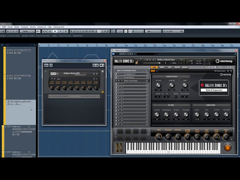Click the Play button in Cubase transport
Viewport: 240px width, 180px height.
coord(60,31)
